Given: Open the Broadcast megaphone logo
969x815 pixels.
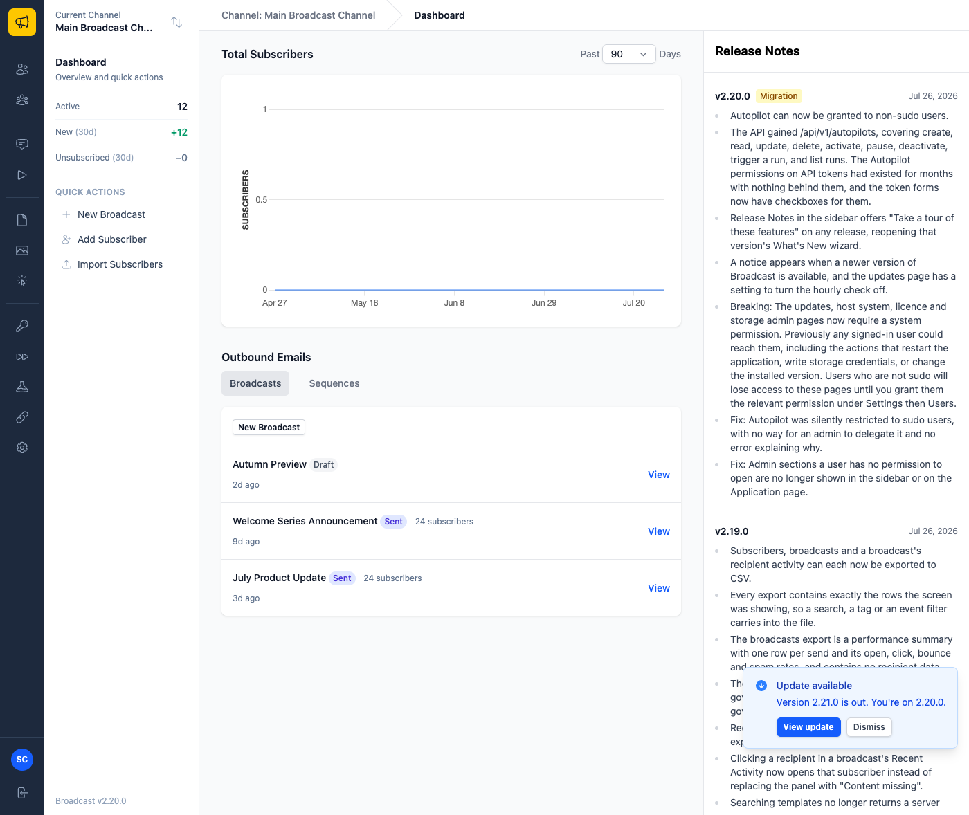Looking at the screenshot, I should [22, 22].
